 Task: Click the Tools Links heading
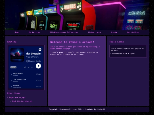click(117, 42)
